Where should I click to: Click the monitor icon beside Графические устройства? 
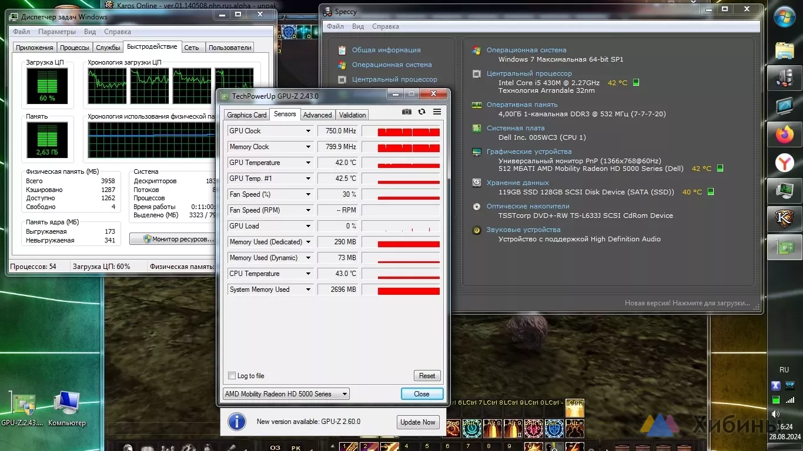(x=477, y=152)
